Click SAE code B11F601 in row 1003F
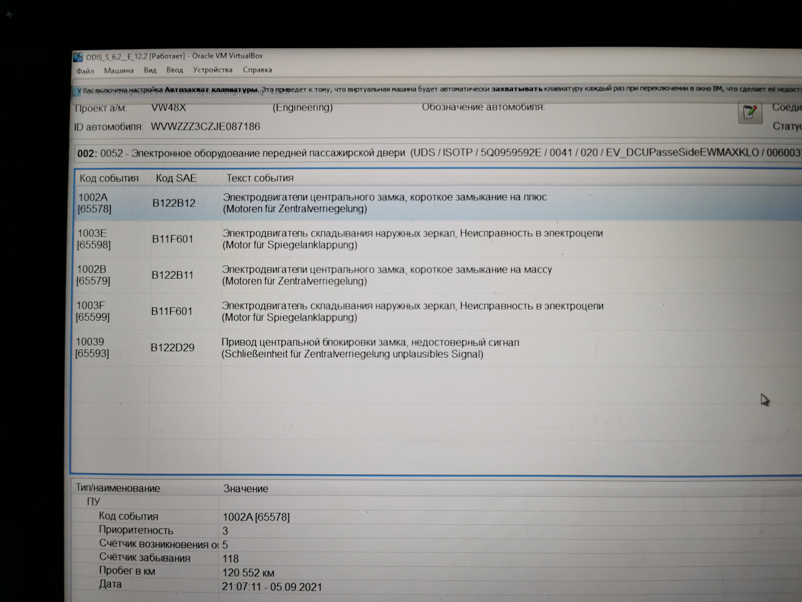Screen dimensions: 802x602 tap(172, 311)
